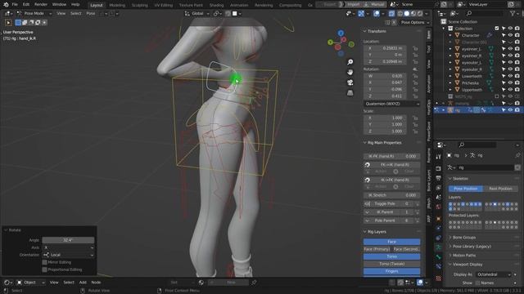Image resolution: width=524 pixels, height=294 pixels.
Task: Toggle eye visibility for Lowerteeth
Action: 510,76
